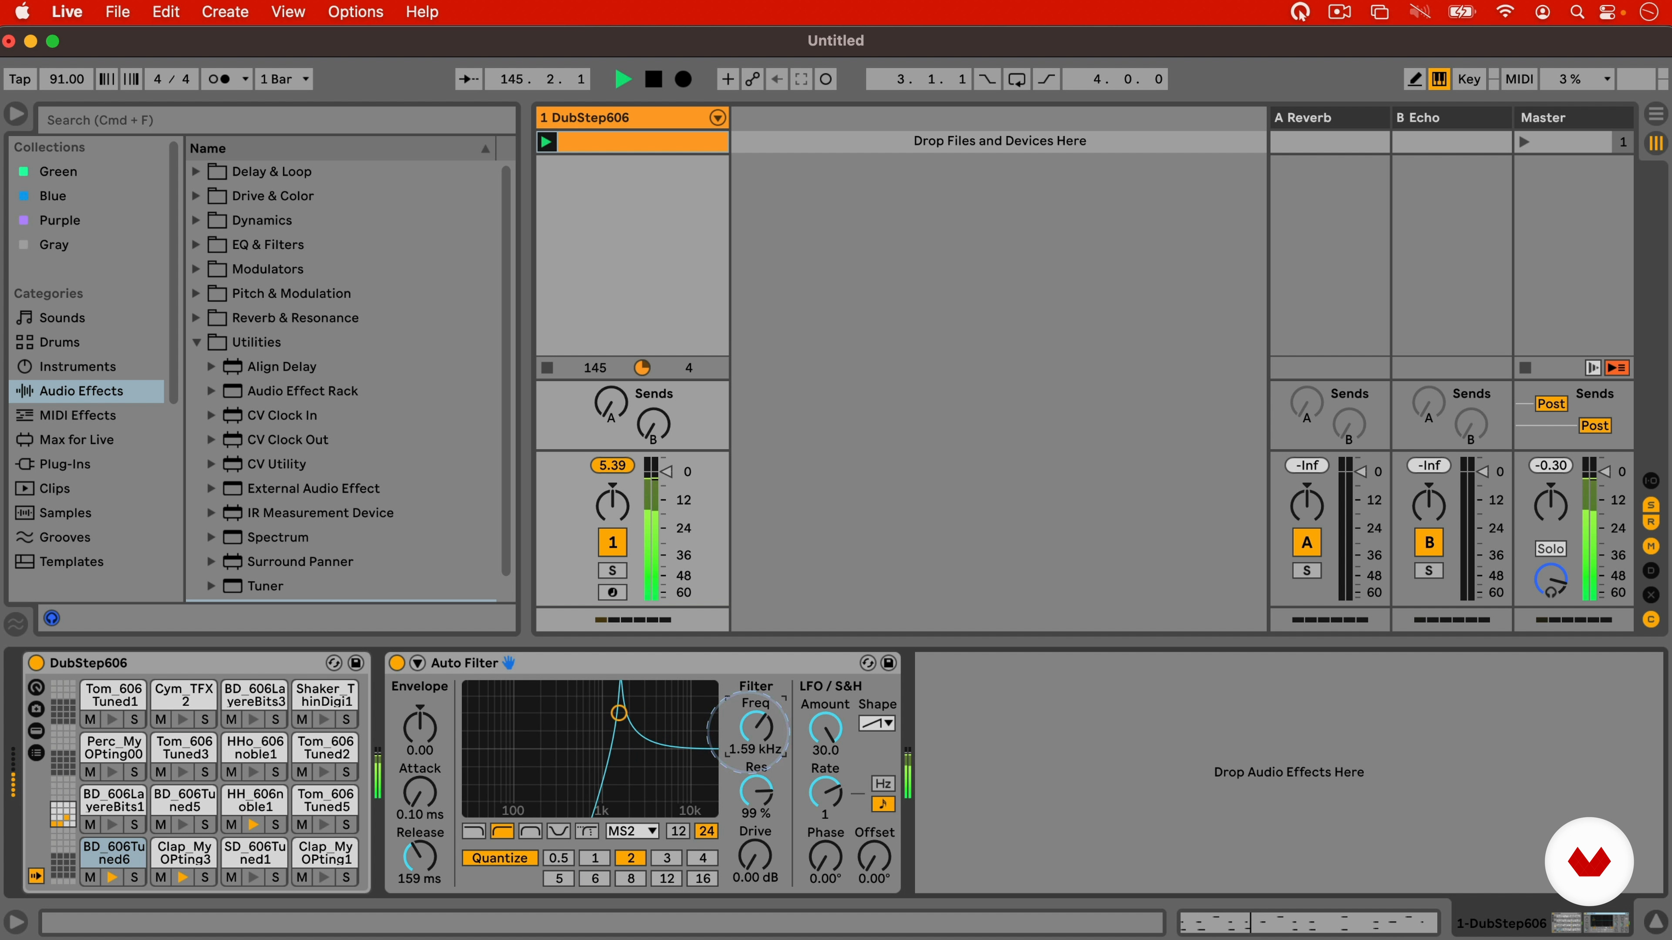Open the Create menu
1672x940 pixels.
point(225,12)
